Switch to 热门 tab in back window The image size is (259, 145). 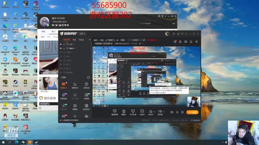tap(53, 31)
